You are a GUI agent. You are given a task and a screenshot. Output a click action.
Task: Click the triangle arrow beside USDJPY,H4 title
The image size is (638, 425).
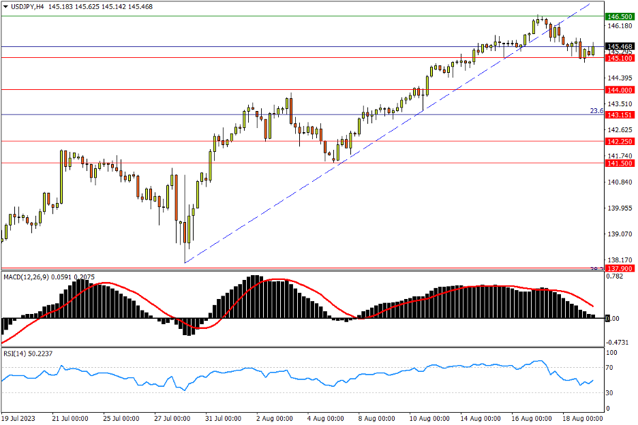tap(6, 6)
